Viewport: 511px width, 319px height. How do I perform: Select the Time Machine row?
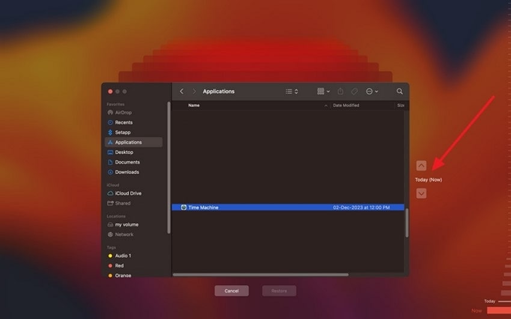pyautogui.click(x=288, y=207)
